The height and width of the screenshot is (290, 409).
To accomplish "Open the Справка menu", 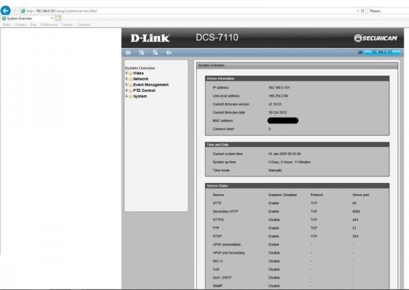I will click(83, 25).
